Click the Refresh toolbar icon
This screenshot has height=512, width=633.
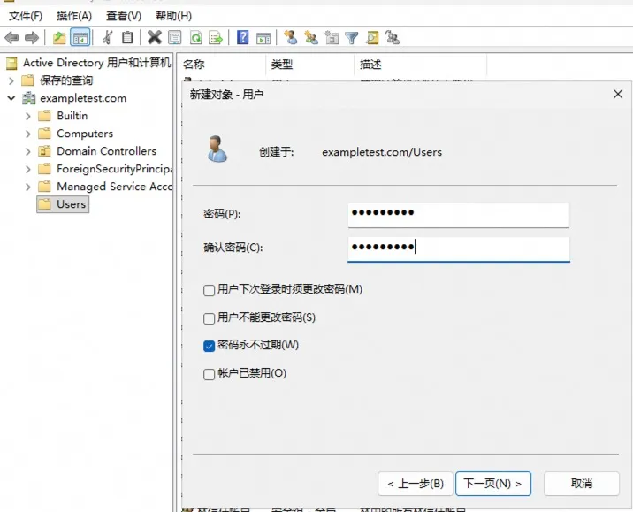click(x=195, y=38)
